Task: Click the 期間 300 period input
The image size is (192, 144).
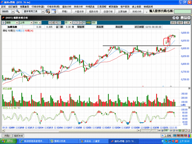Action: tap(94, 23)
